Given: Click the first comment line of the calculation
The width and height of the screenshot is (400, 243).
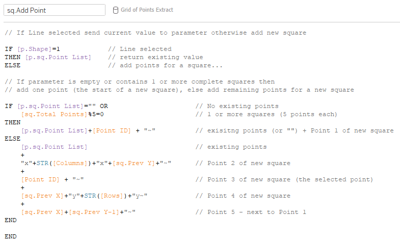Looking at the screenshot, I should point(155,33).
